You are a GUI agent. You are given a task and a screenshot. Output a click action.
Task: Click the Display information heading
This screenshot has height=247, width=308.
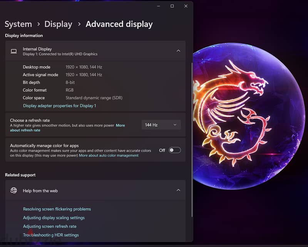24,35
